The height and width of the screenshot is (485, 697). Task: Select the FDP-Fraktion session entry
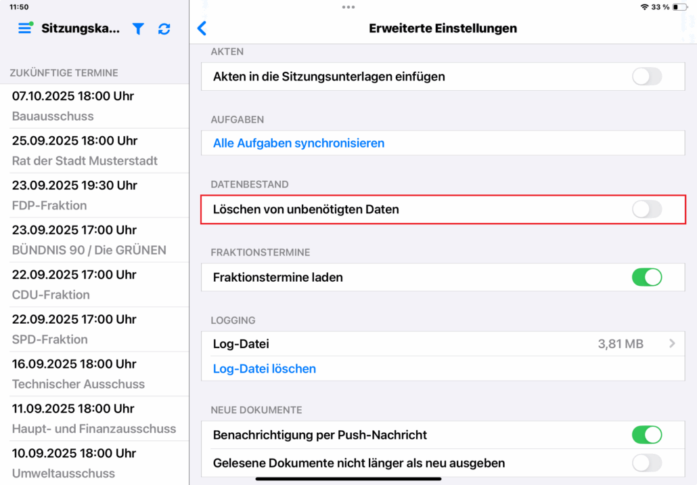coord(95,196)
